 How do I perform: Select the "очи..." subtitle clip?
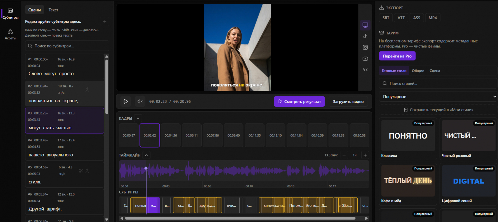pos(231,206)
